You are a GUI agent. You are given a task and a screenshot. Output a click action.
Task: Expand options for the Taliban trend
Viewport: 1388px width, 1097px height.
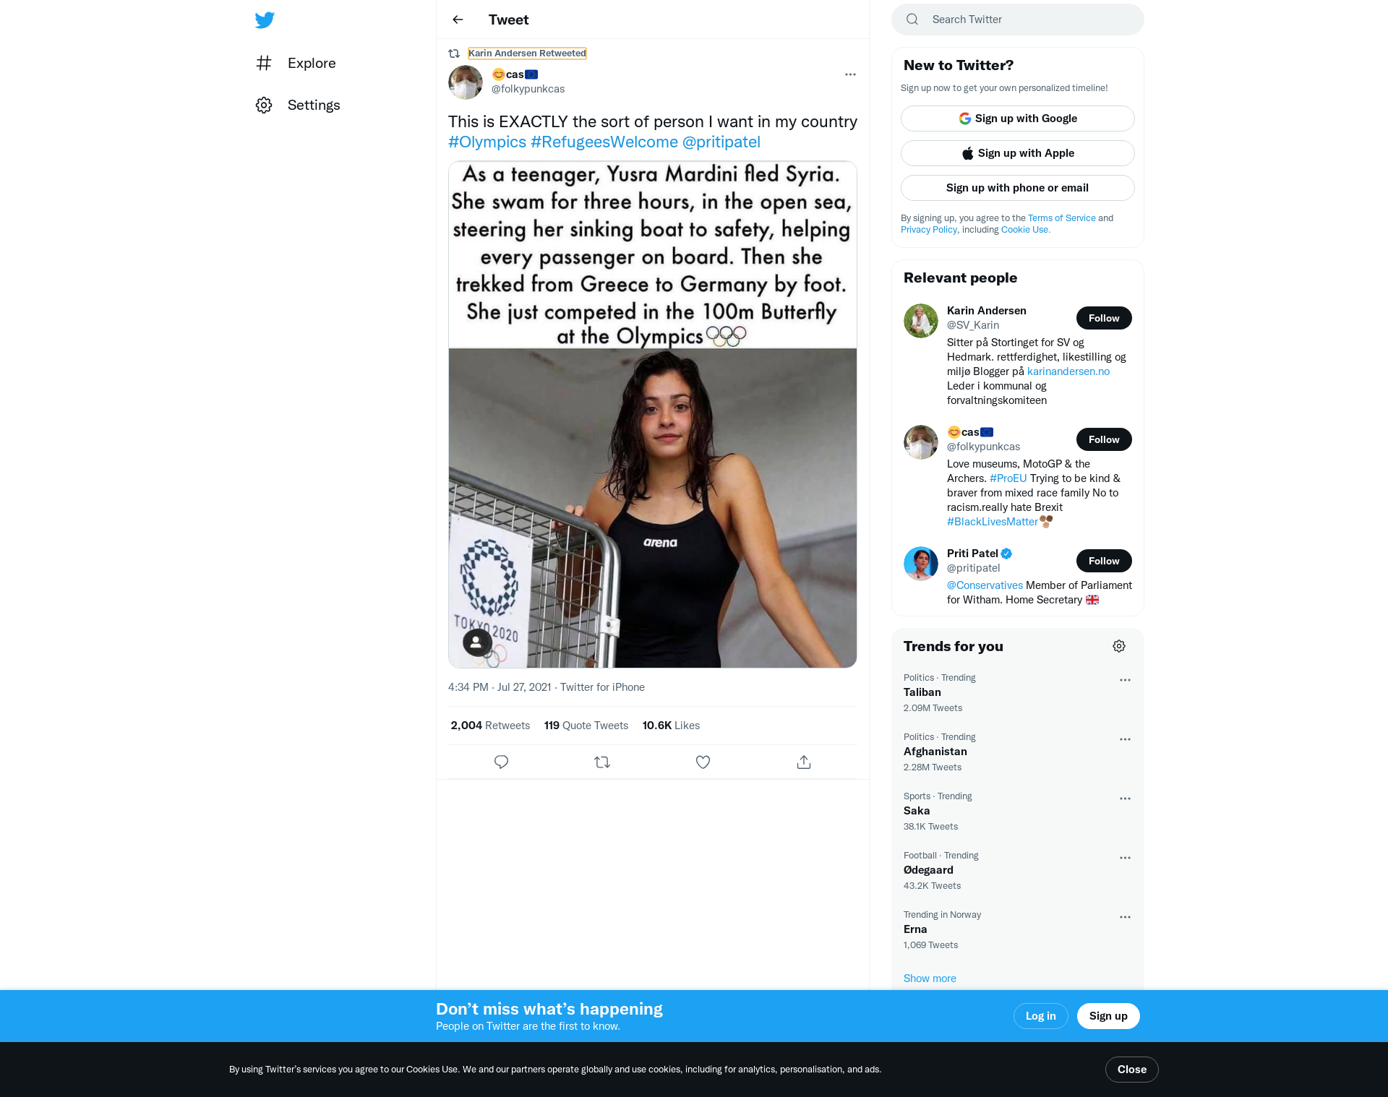pyautogui.click(x=1125, y=680)
